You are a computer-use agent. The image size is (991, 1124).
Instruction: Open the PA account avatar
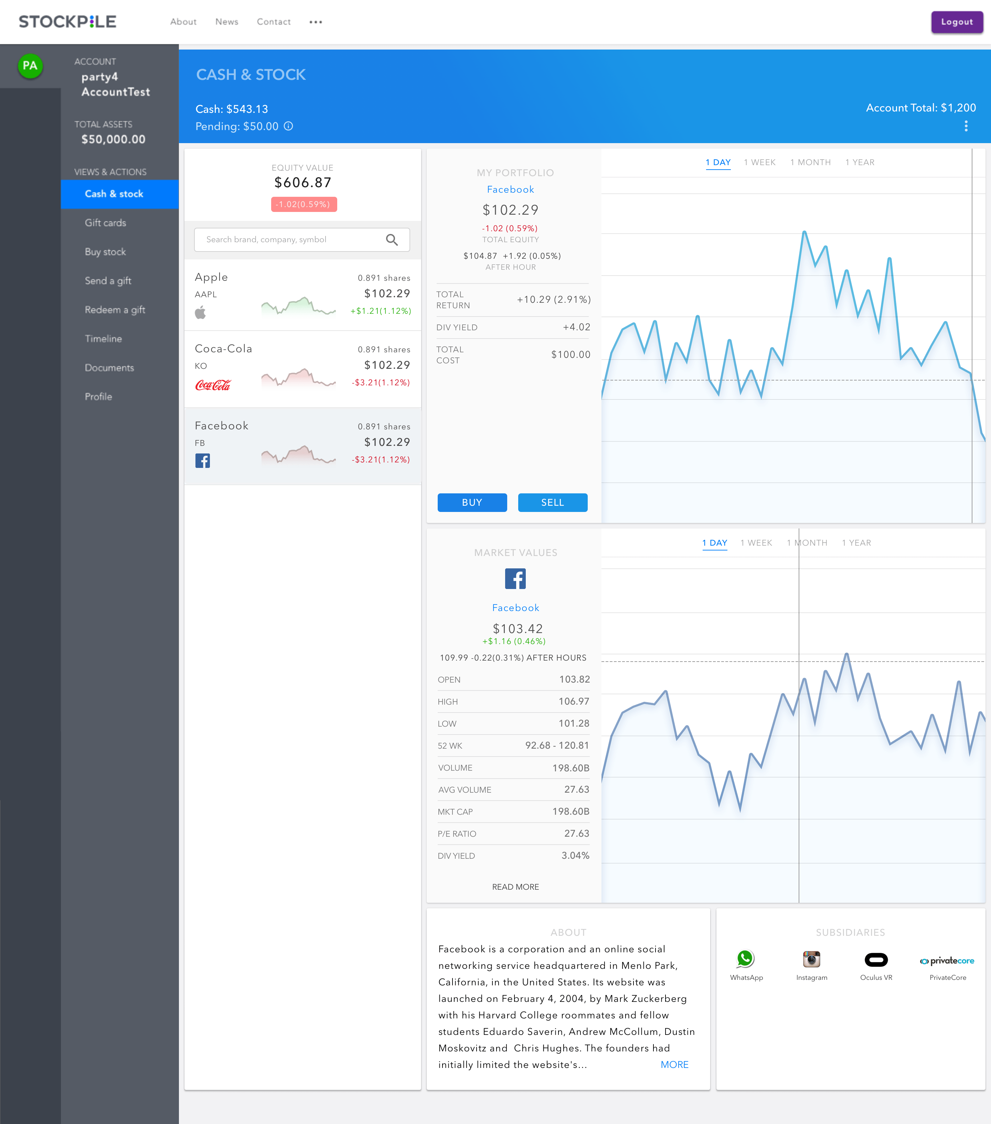[x=30, y=66]
